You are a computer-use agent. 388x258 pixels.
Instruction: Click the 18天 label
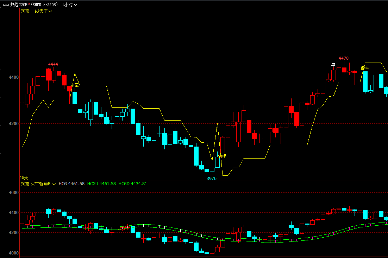[24, 178]
